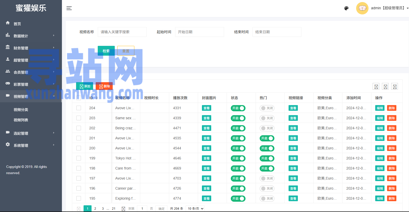The image size is (409, 212).
Task: Click the 视频名称 keyword search field
Action: (122, 32)
